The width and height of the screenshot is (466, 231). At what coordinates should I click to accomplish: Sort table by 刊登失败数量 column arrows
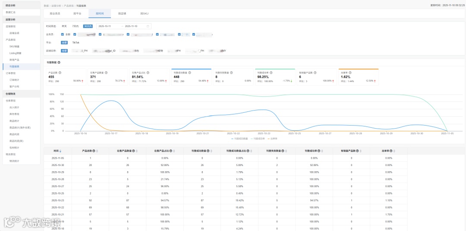tap(286, 151)
